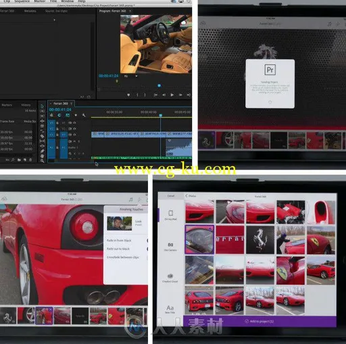This screenshot has height=344, width=346.
Task: Open the Marker menu
Action: coord(40,1)
